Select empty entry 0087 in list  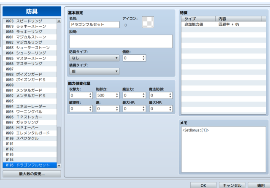click(30, 69)
